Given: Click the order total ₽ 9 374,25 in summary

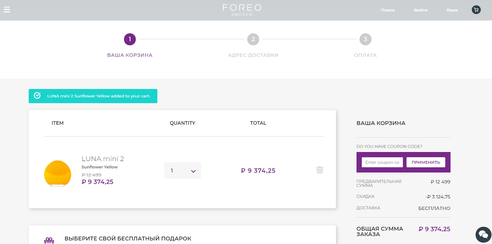Looking at the screenshot, I should click(434, 229).
